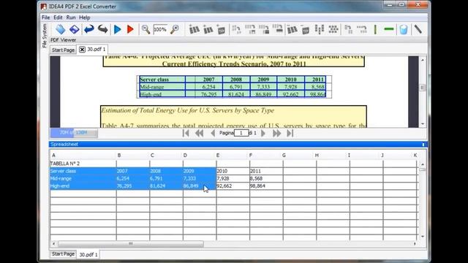This screenshot has height=263, width=468.
Task: Select spreadsheet cell 7,928
Action: (233, 178)
